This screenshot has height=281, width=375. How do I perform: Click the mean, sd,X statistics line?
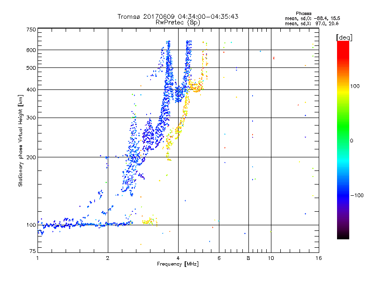tap(312, 23)
